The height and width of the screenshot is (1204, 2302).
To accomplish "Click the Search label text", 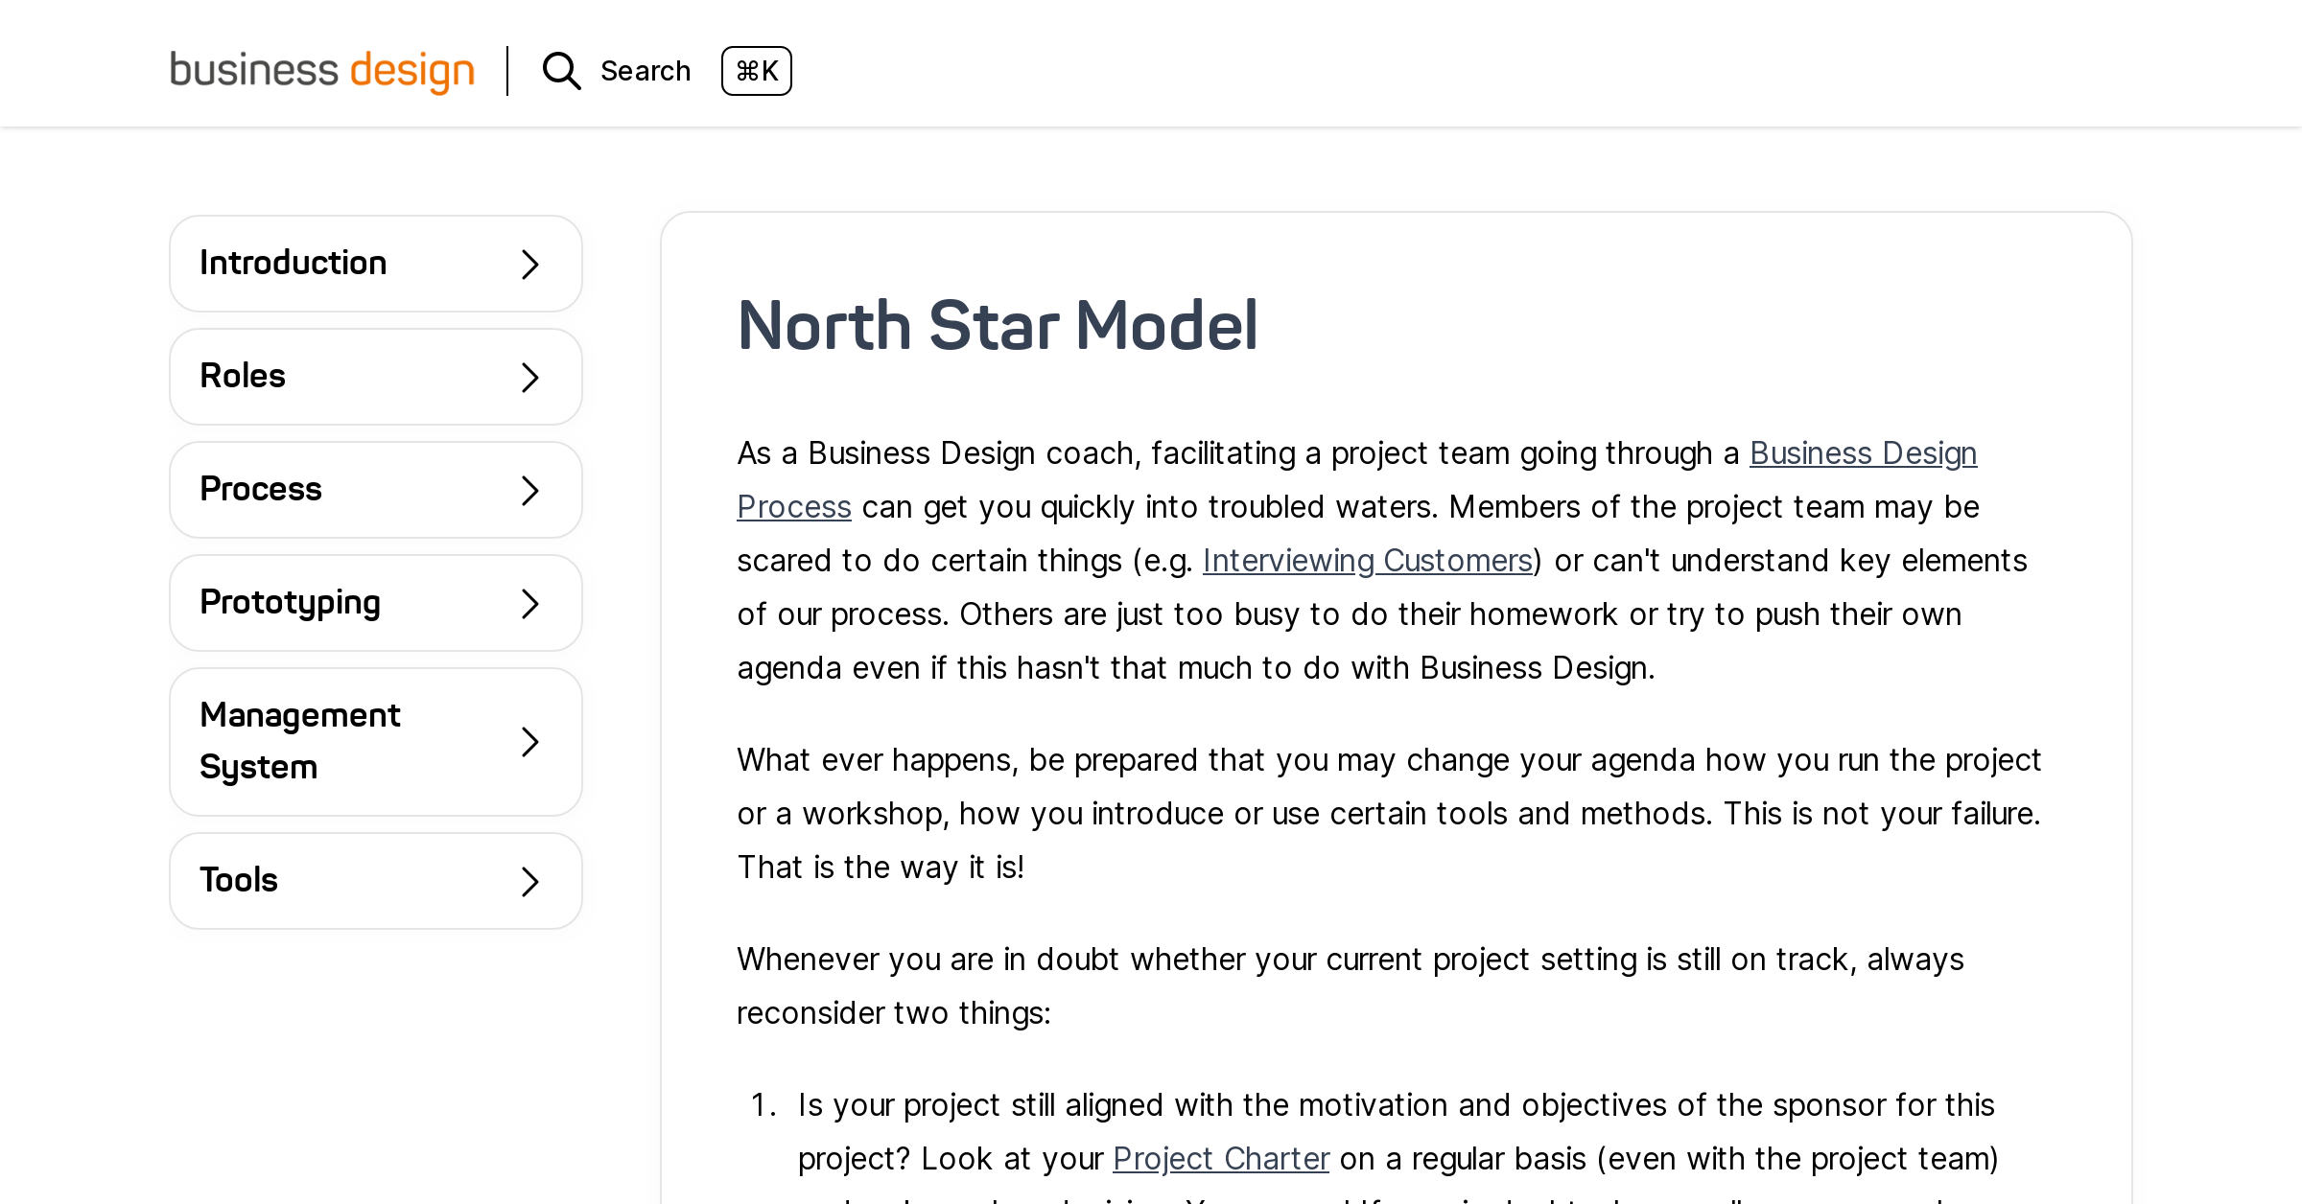I will point(645,70).
